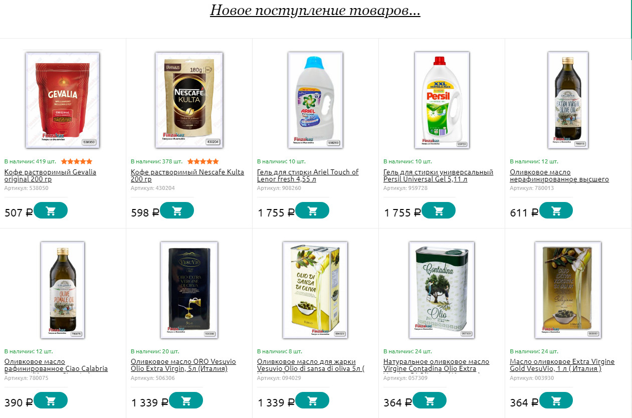Open Кофе растворимый Gevalia original product link
632x418 pixels.
tap(50, 175)
